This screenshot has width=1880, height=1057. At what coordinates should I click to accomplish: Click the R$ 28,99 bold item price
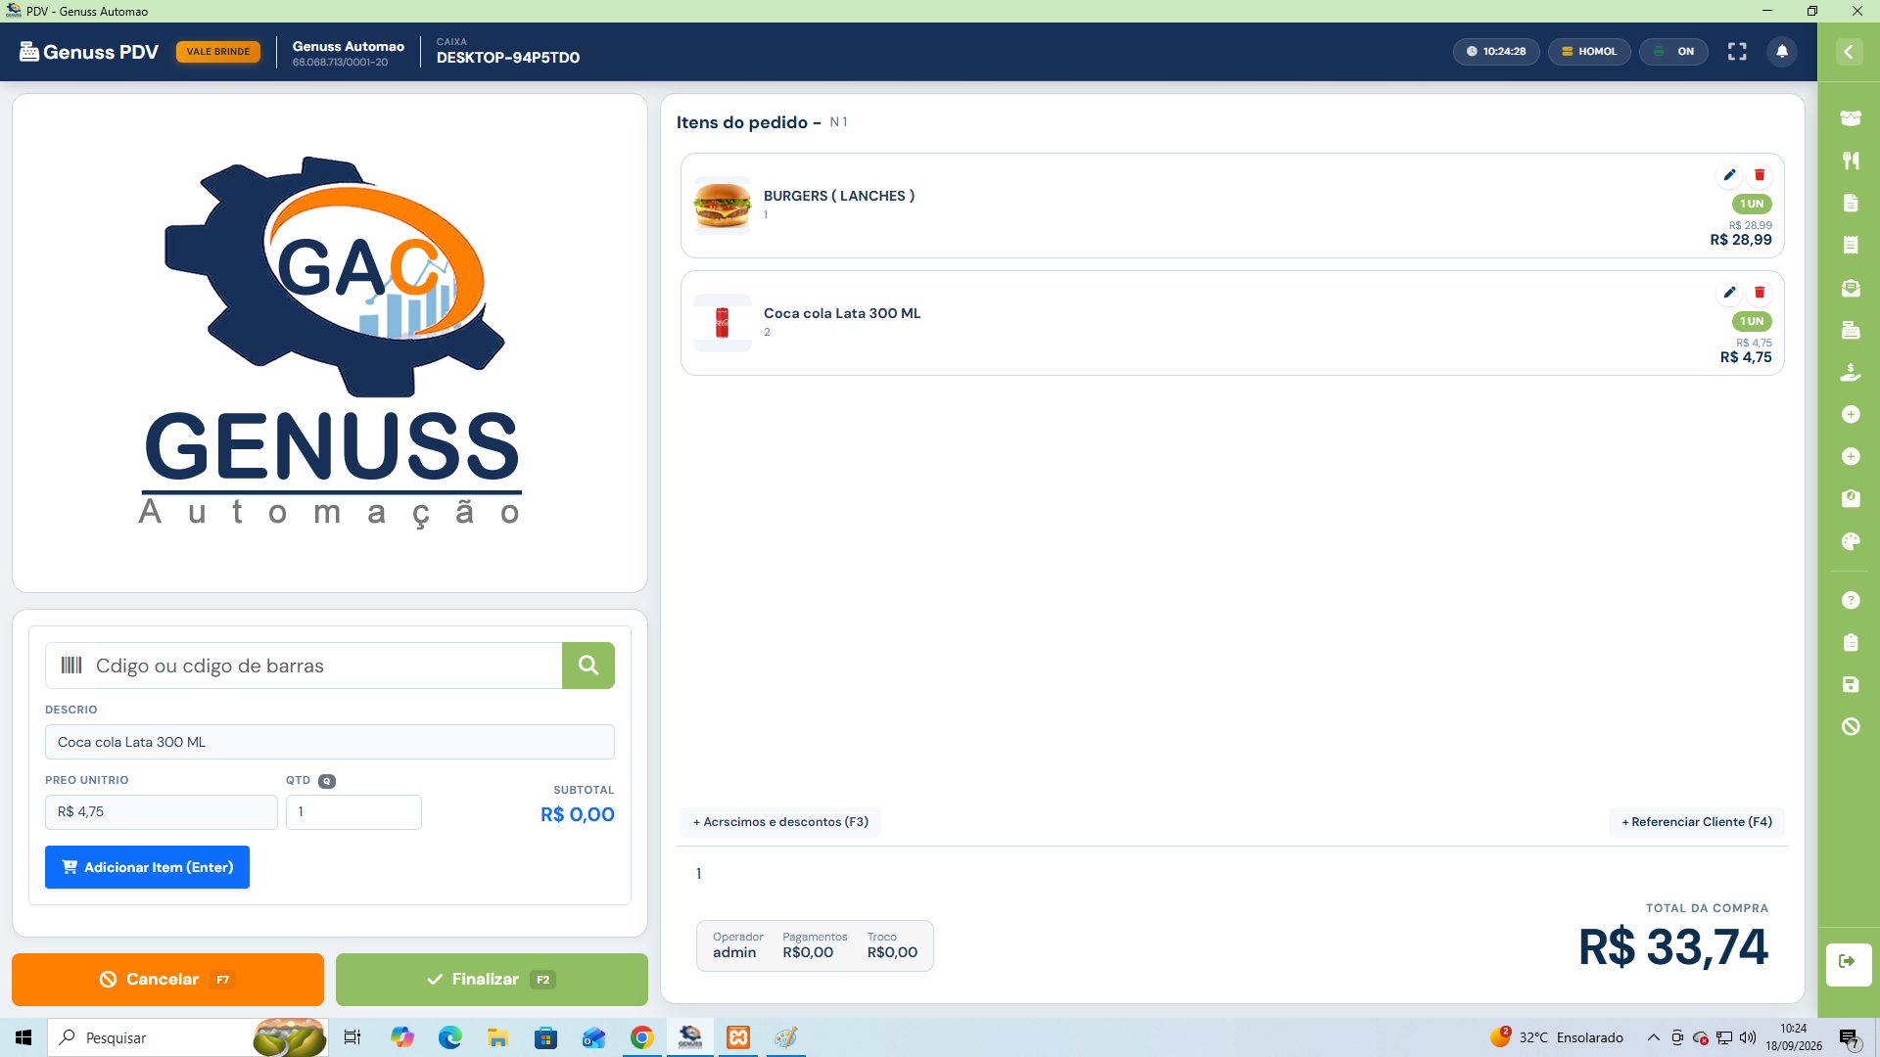[x=1741, y=240]
